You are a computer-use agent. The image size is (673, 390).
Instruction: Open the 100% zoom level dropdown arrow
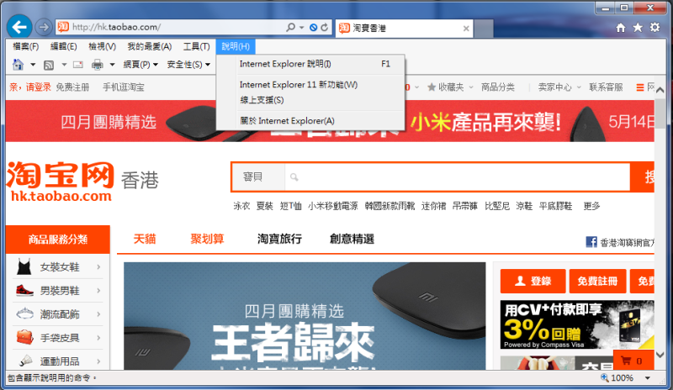[x=648, y=378]
